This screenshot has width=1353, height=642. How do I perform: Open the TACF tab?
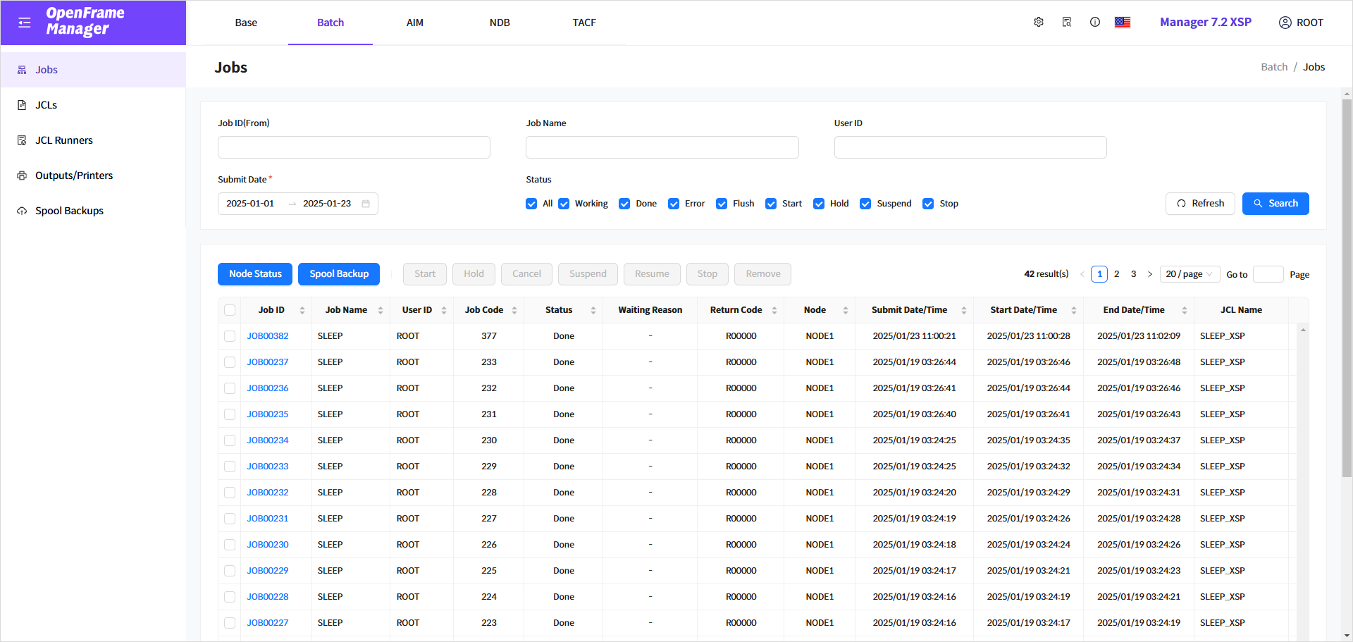coord(584,23)
